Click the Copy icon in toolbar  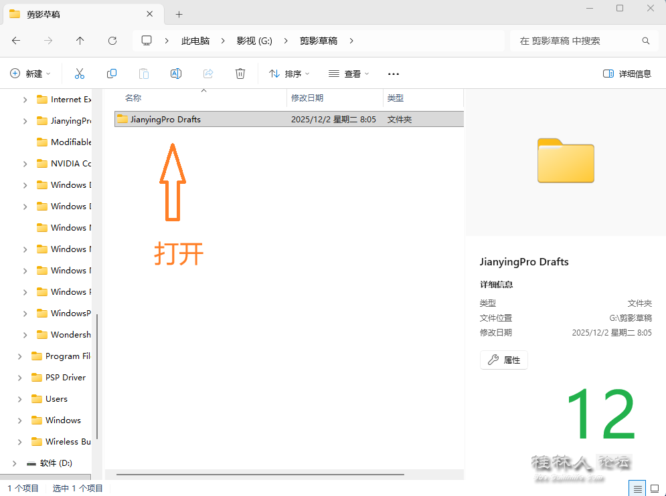pyautogui.click(x=112, y=74)
